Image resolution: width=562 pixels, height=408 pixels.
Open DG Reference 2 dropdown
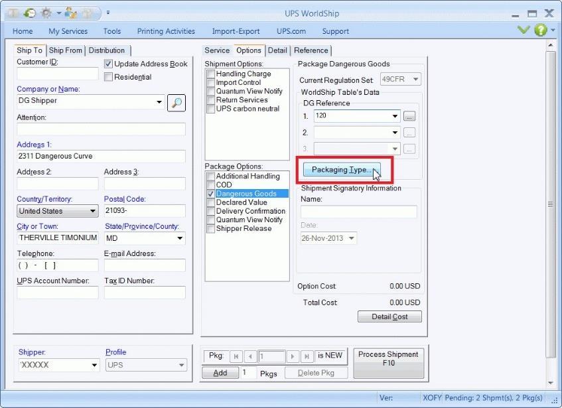point(395,133)
